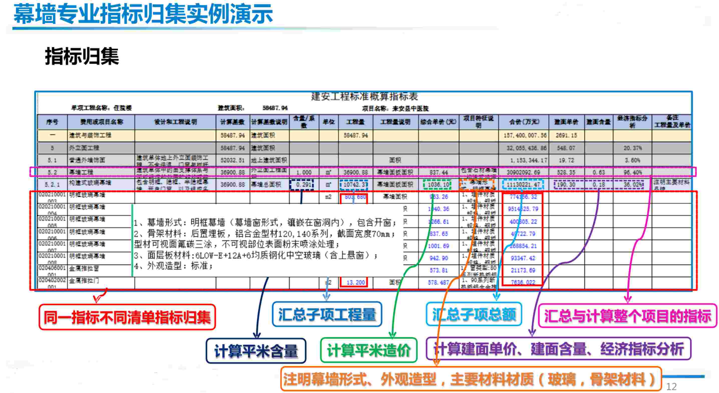The width and height of the screenshot is (719, 393).
Task: Click the dashed cell showing 11130221.47
Action: tap(523, 185)
